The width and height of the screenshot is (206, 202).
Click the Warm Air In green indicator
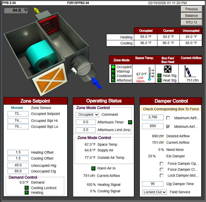point(93,168)
